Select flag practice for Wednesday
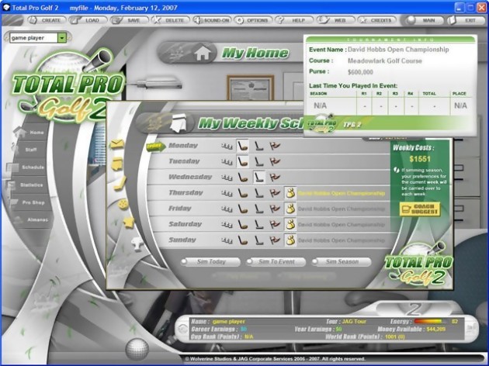This screenshot has width=489, height=366. point(274,177)
